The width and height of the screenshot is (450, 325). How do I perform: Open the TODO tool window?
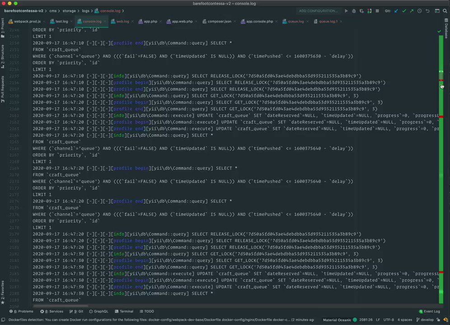(x=147, y=311)
